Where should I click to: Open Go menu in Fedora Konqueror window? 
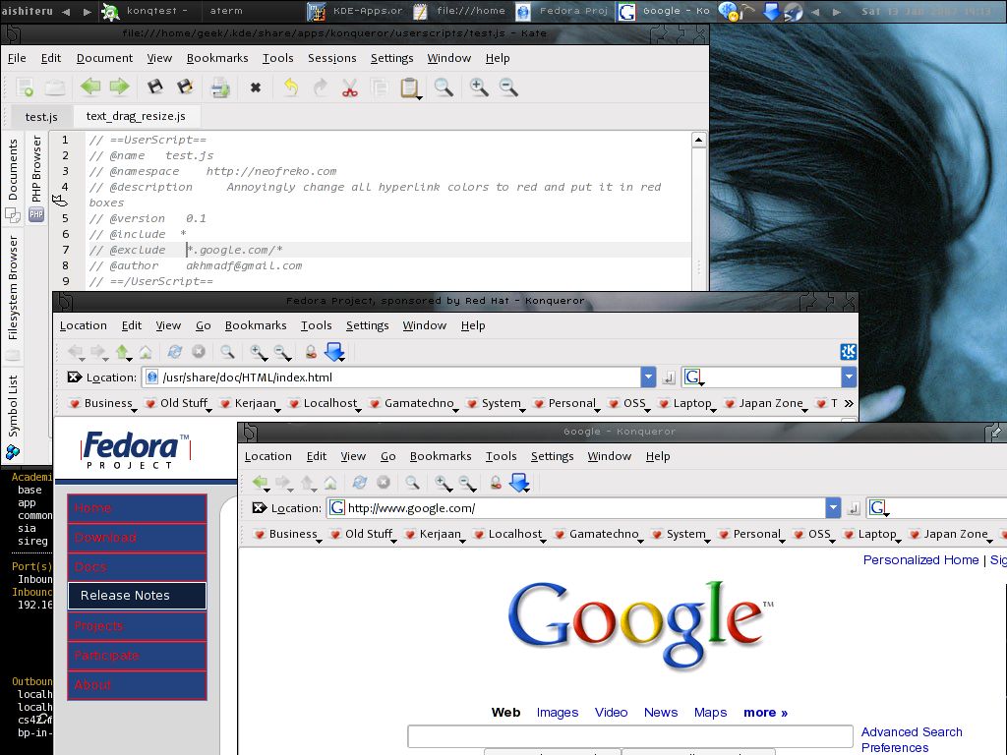[x=203, y=325]
